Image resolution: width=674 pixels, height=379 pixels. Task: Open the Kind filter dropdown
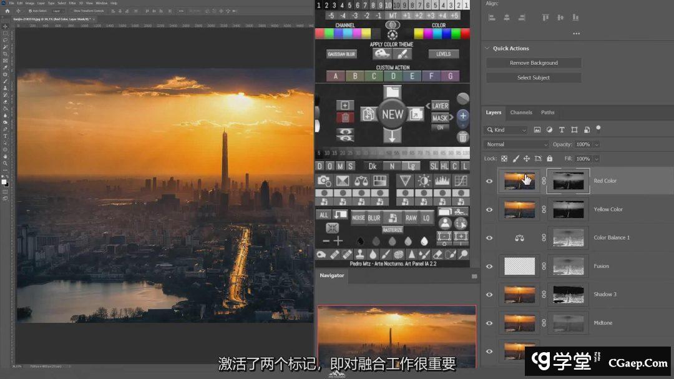506,130
